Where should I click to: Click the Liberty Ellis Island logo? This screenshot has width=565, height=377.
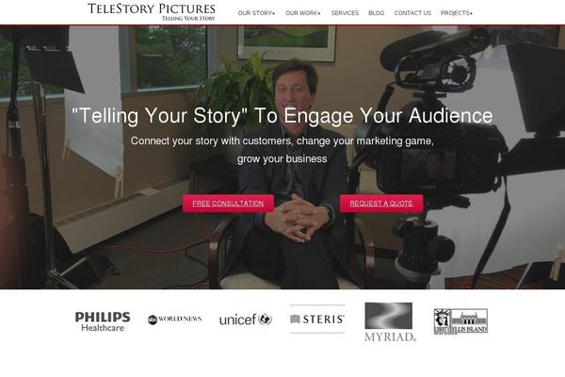click(x=460, y=321)
